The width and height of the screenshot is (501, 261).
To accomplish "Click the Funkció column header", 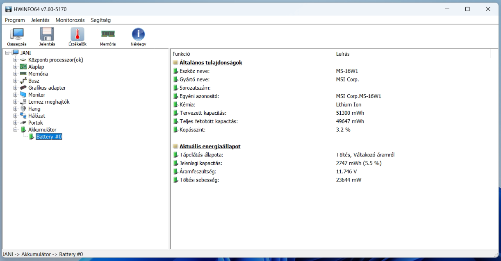I will click(252, 54).
